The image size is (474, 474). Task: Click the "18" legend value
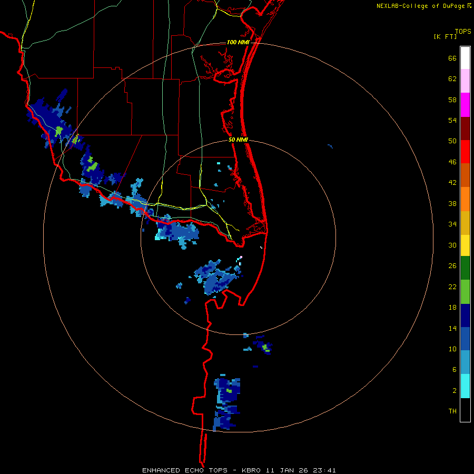coord(452,308)
